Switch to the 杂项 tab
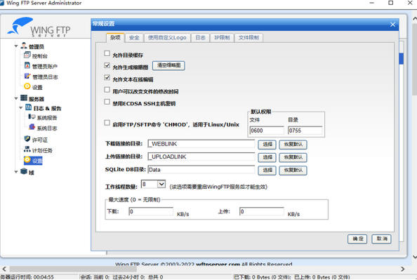This screenshot has height=280, width=417. pos(115,38)
